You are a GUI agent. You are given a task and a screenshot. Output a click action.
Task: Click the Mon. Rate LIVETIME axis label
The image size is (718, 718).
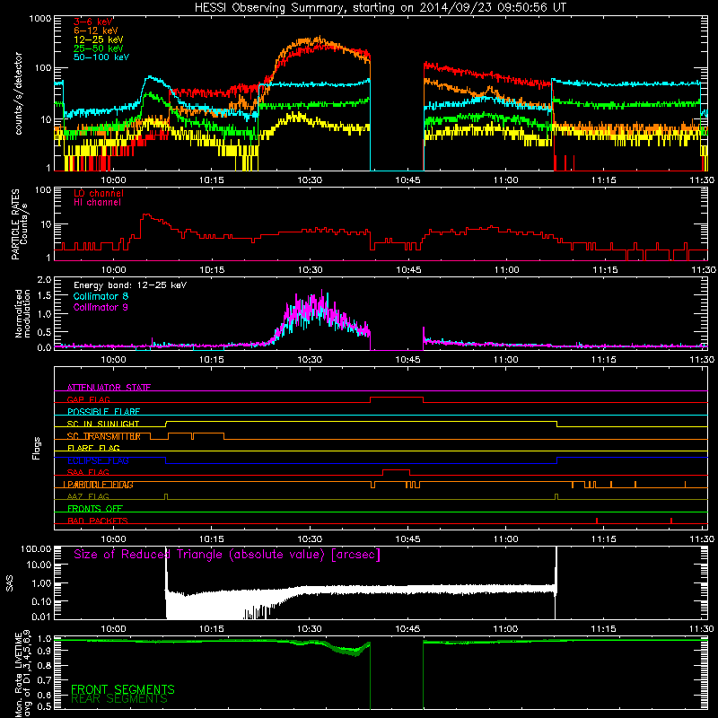tap(22, 674)
